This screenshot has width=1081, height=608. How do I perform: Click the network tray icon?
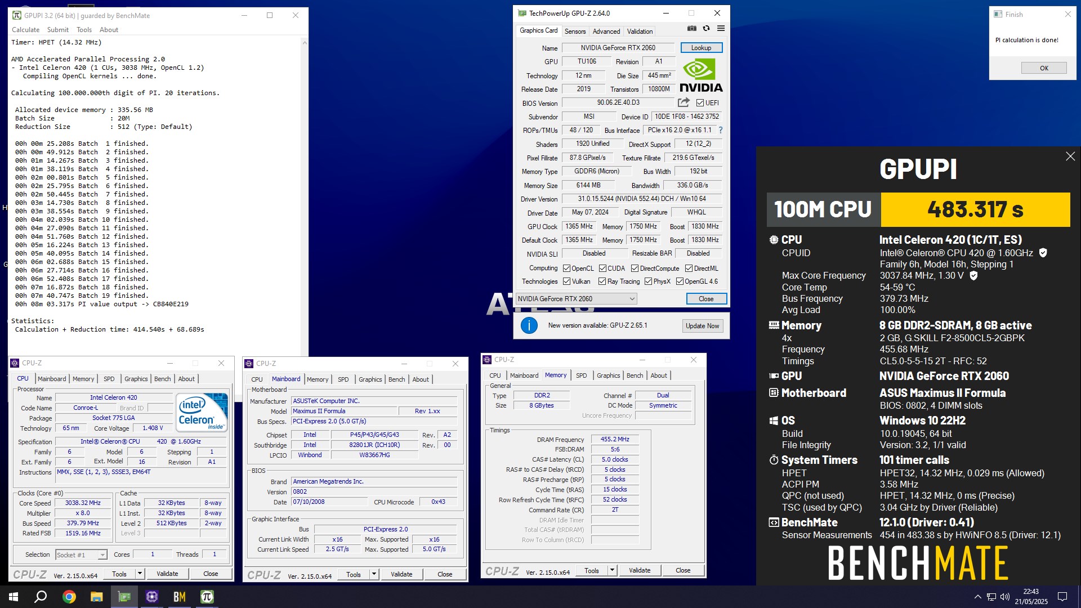coord(991,597)
